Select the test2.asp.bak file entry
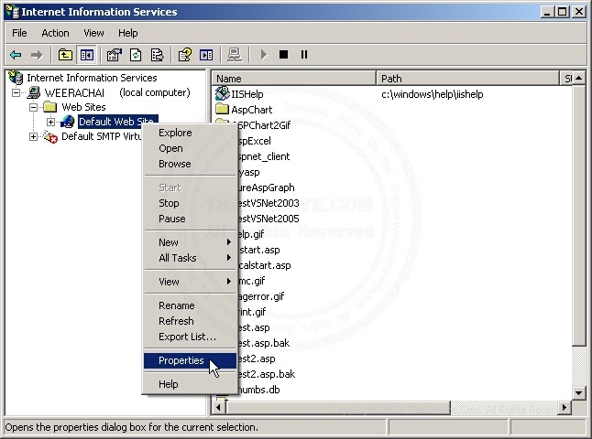 click(x=267, y=374)
